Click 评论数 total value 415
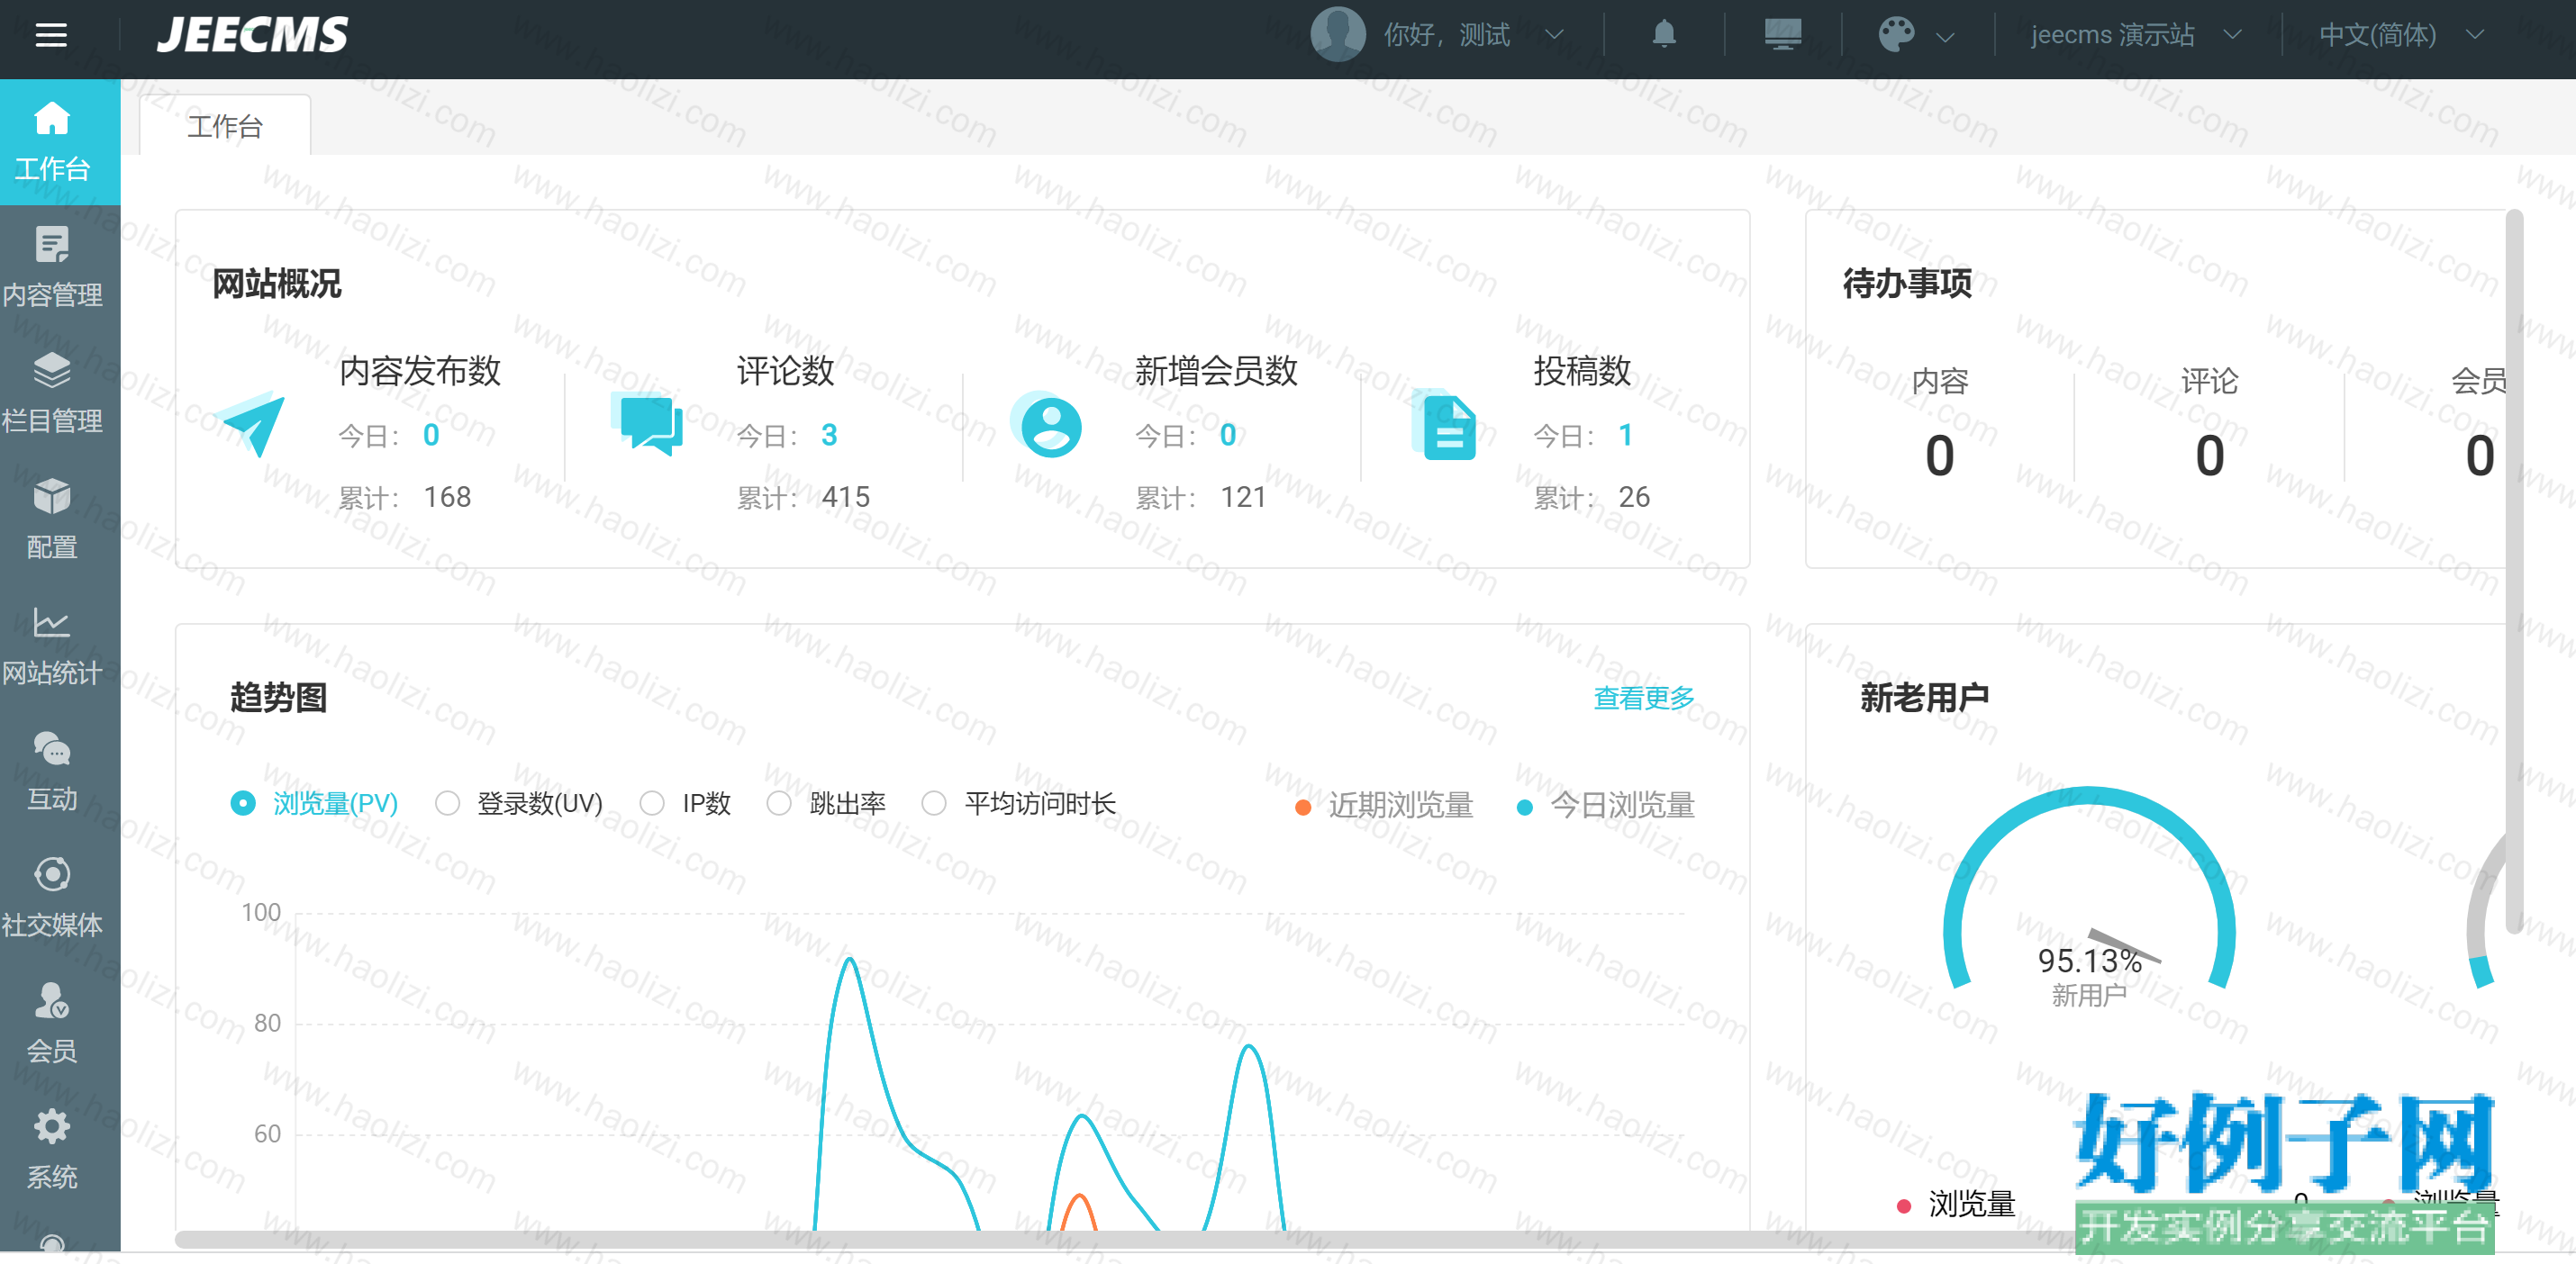This screenshot has width=2576, height=1264. click(845, 497)
